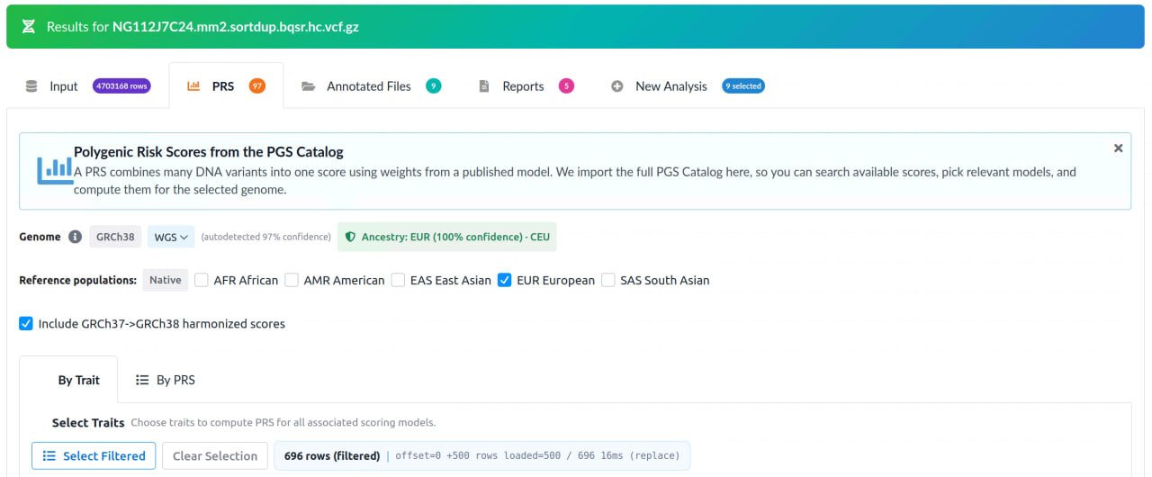Click the Clear Selection button
Image resolution: width=1152 pixels, height=477 pixels.
click(215, 455)
